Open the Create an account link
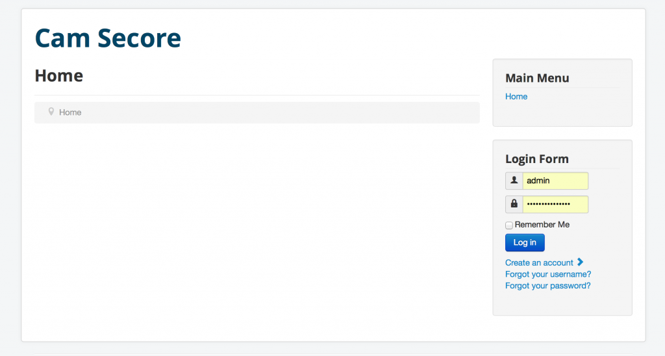665x356 pixels. tap(539, 262)
